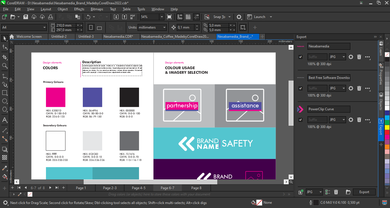
Task: Choose the Ellipse tool
Action: (5, 101)
